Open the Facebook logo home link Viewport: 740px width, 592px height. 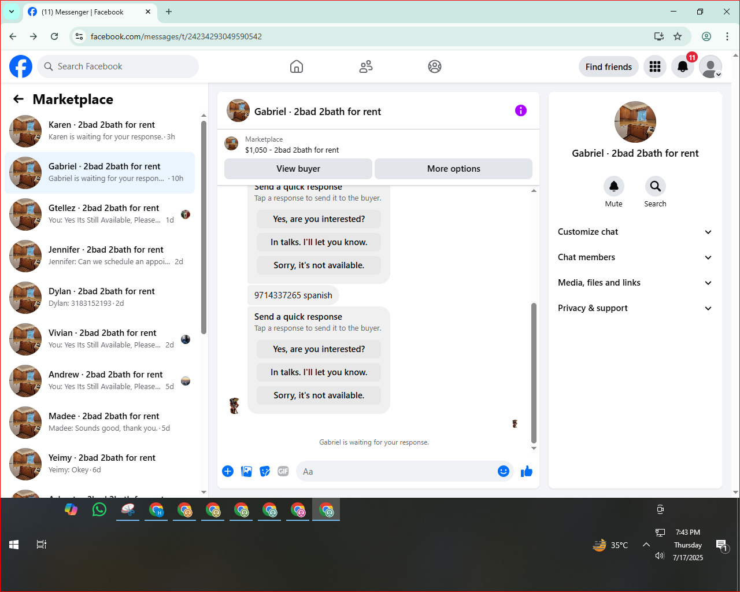coord(21,66)
